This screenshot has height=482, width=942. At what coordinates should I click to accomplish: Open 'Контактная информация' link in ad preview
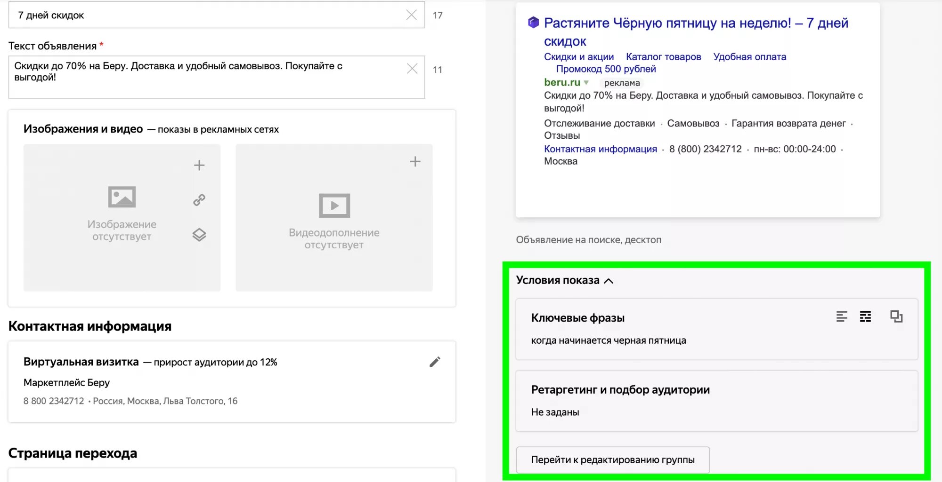pos(600,149)
